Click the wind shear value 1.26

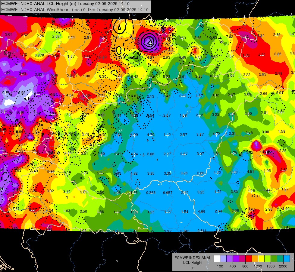pos(151,212)
